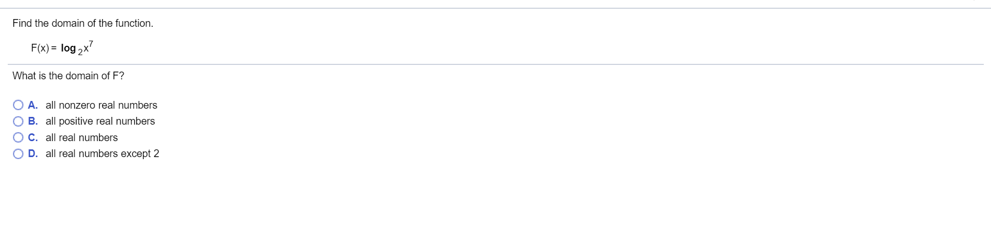Choose answer 'all real numbers except 2'
Image resolution: width=991 pixels, height=240 pixels.
[x=102, y=153]
